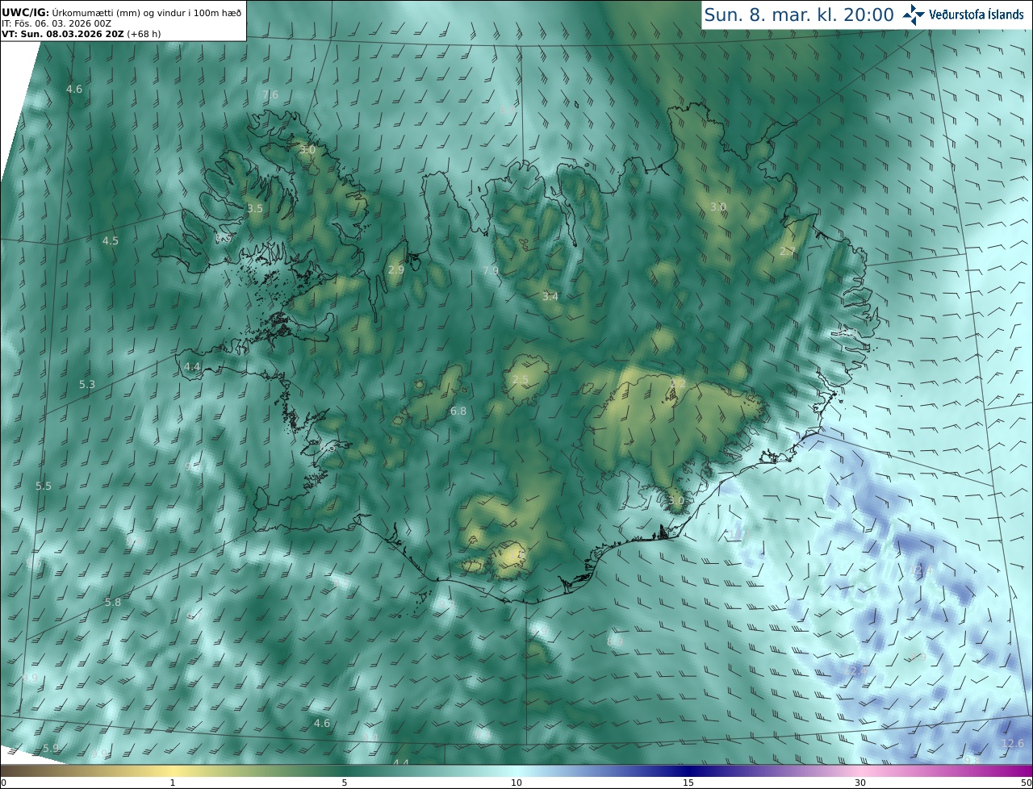Viewport: 1033px width, 789px height.
Task: Click the UWC/IG Úrkomumætti title line
Action: pyautogui.click(x=121, y=12)
